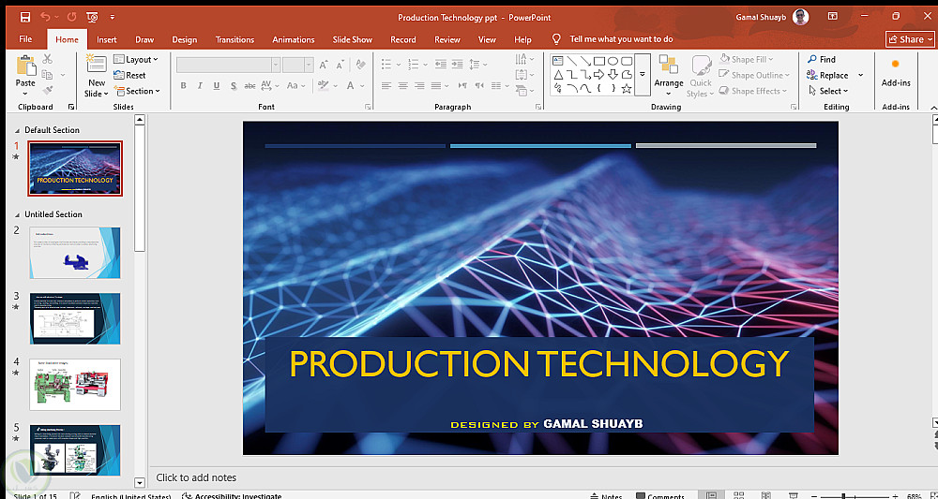Screen dimensions: 938x499
Task: Click the Redo/Repeat icon
Action: (x=72, y=17)
